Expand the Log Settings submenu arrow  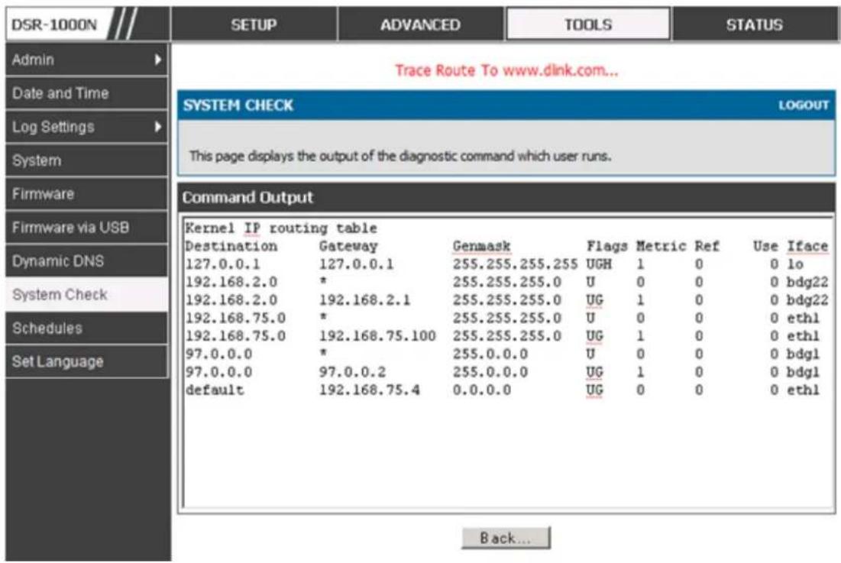[157, 127]
